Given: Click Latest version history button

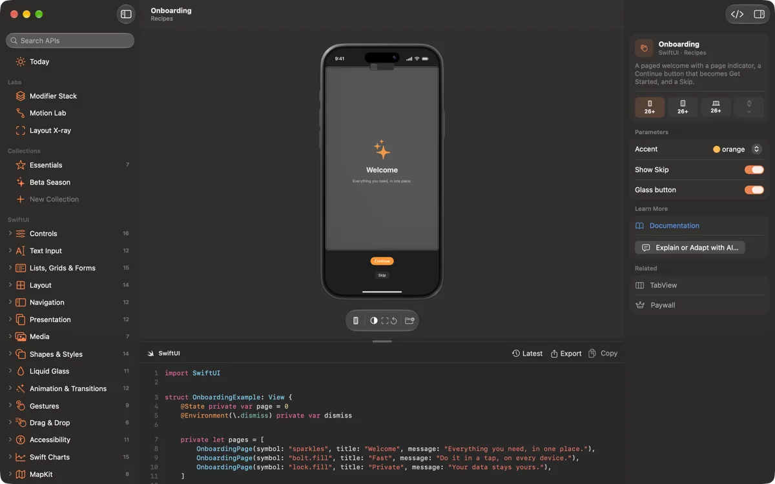Looking at the screenshot, I should click(527, 354).
